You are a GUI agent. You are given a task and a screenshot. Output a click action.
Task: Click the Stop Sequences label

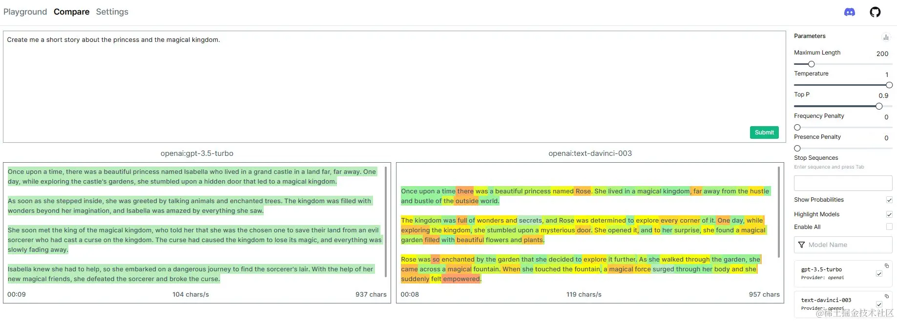point(816,158)
